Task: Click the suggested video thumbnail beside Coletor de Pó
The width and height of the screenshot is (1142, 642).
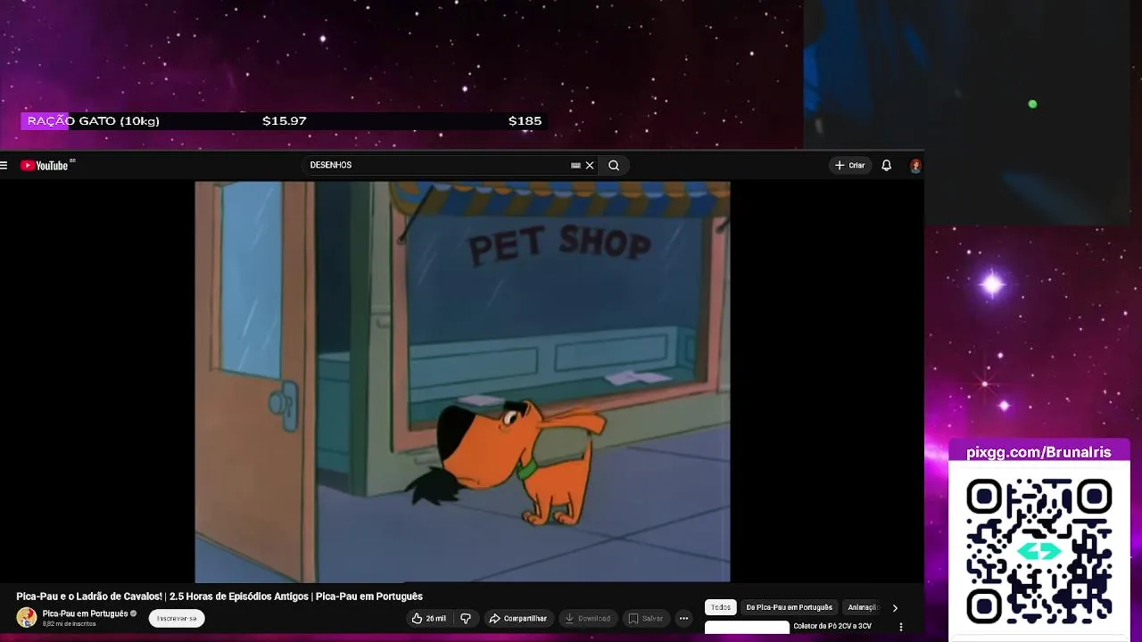Action: tap(747, 628)
